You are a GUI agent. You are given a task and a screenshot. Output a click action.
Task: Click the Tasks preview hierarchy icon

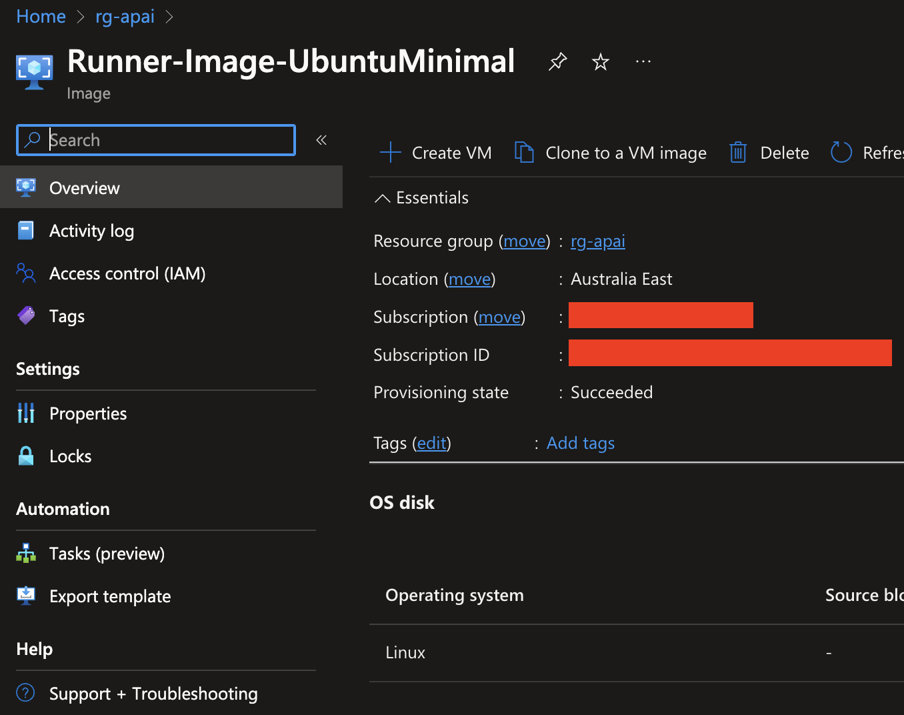click(x=26, y=553)
